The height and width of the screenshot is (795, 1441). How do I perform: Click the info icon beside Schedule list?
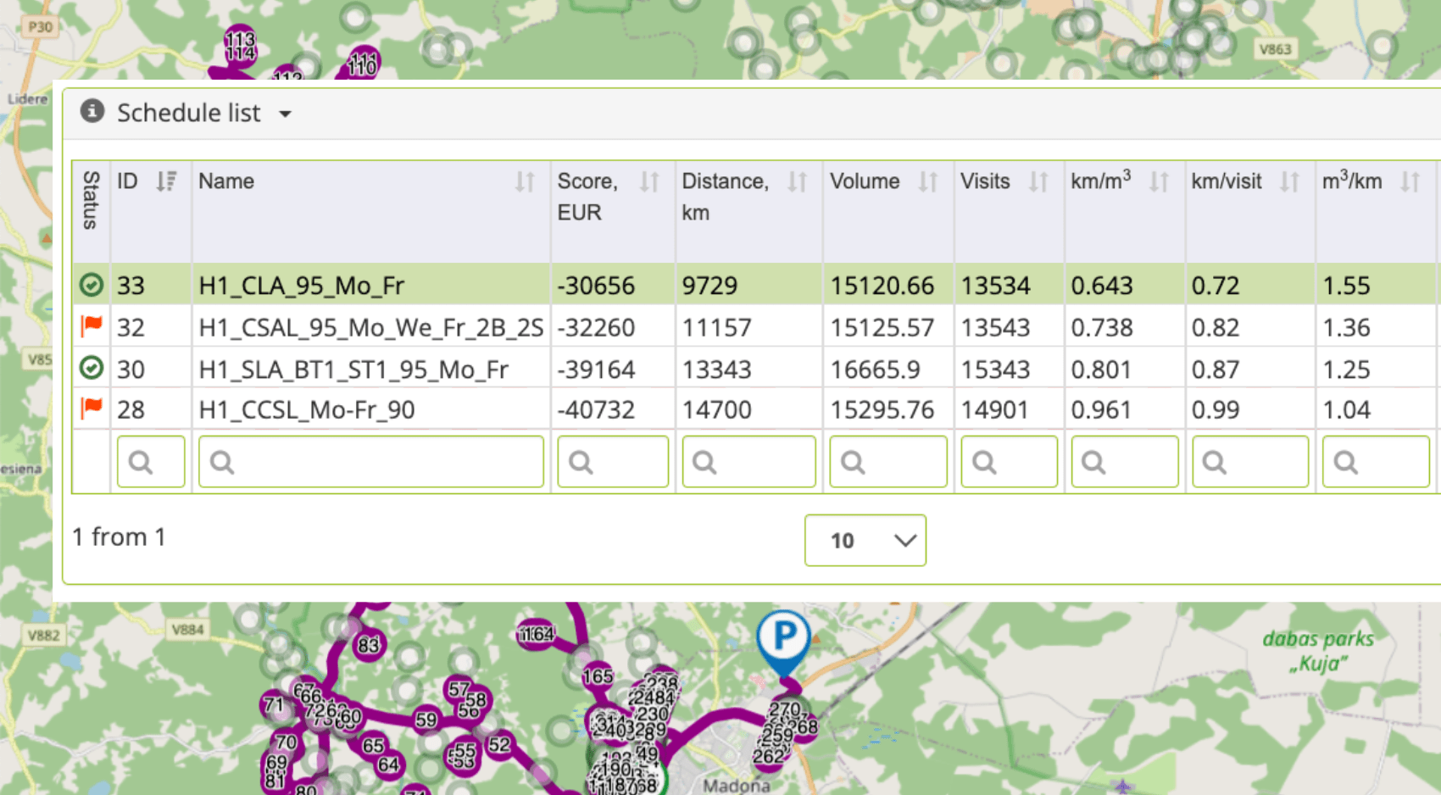pos(92,111)
